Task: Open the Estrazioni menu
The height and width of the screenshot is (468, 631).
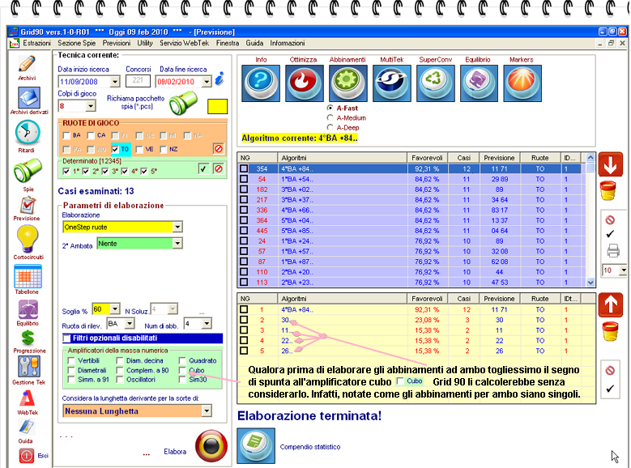Action: click(x=36, y=43)
